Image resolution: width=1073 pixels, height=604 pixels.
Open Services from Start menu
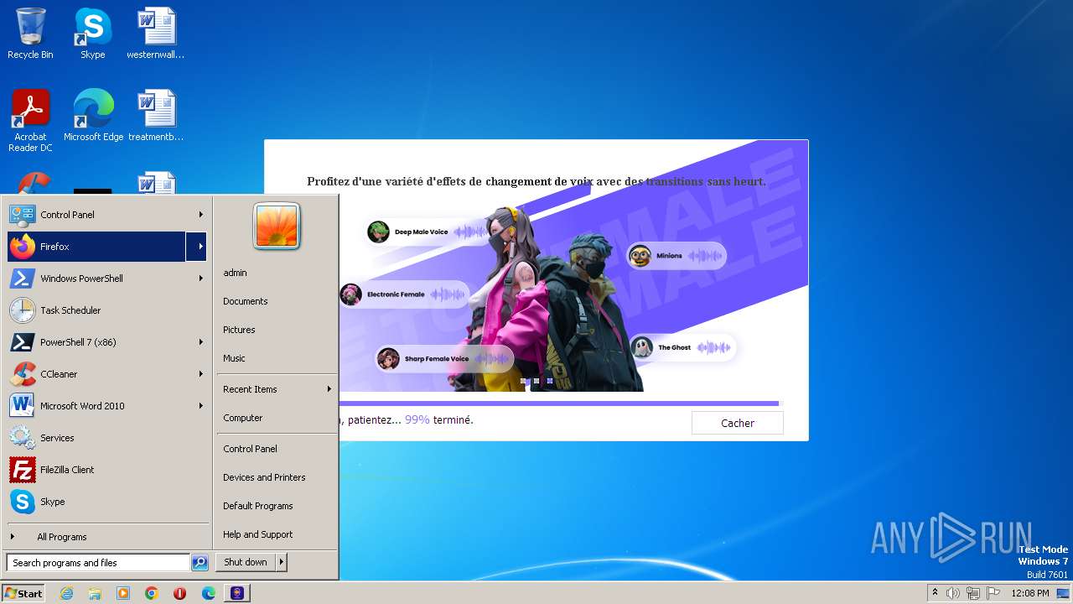[106, 438]
